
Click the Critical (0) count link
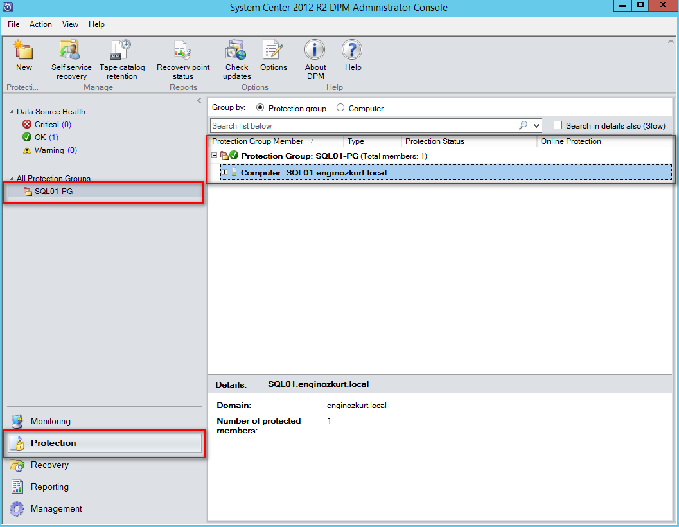pyautogui.click(x=66, y=125)
